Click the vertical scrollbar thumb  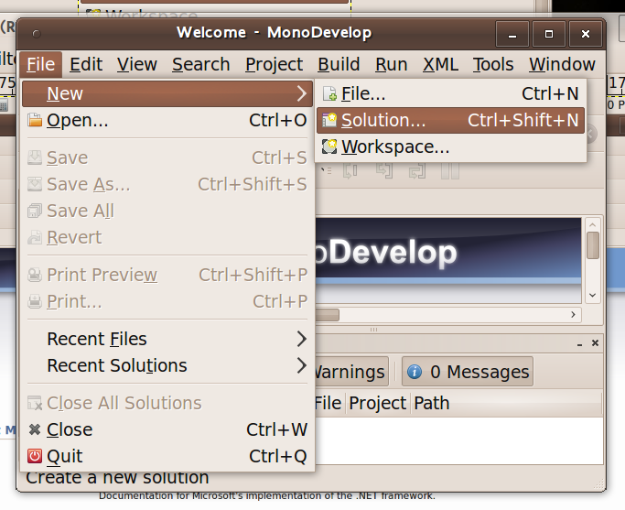593,245
